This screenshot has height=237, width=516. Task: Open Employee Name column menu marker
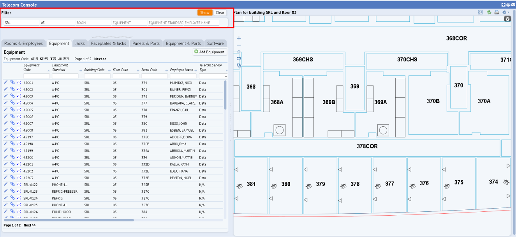[195, 70]
